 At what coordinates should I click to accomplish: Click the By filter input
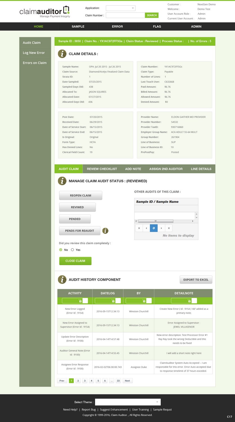click(139, 301)
